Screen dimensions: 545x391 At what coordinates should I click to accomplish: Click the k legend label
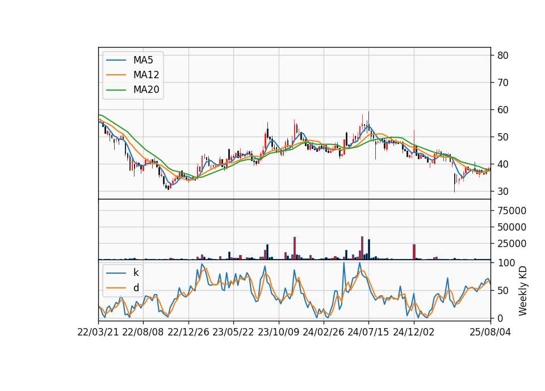pos(136,273)
